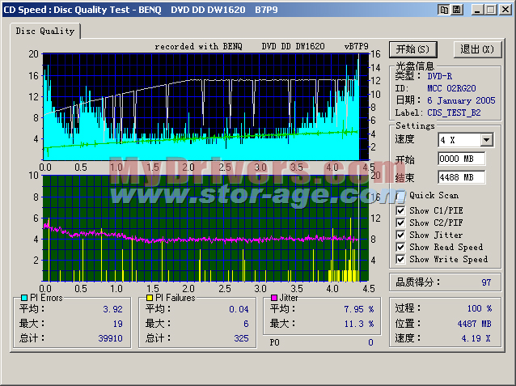
Task: Click the cyan PI Errors color swatch
Action: (23, 298)
